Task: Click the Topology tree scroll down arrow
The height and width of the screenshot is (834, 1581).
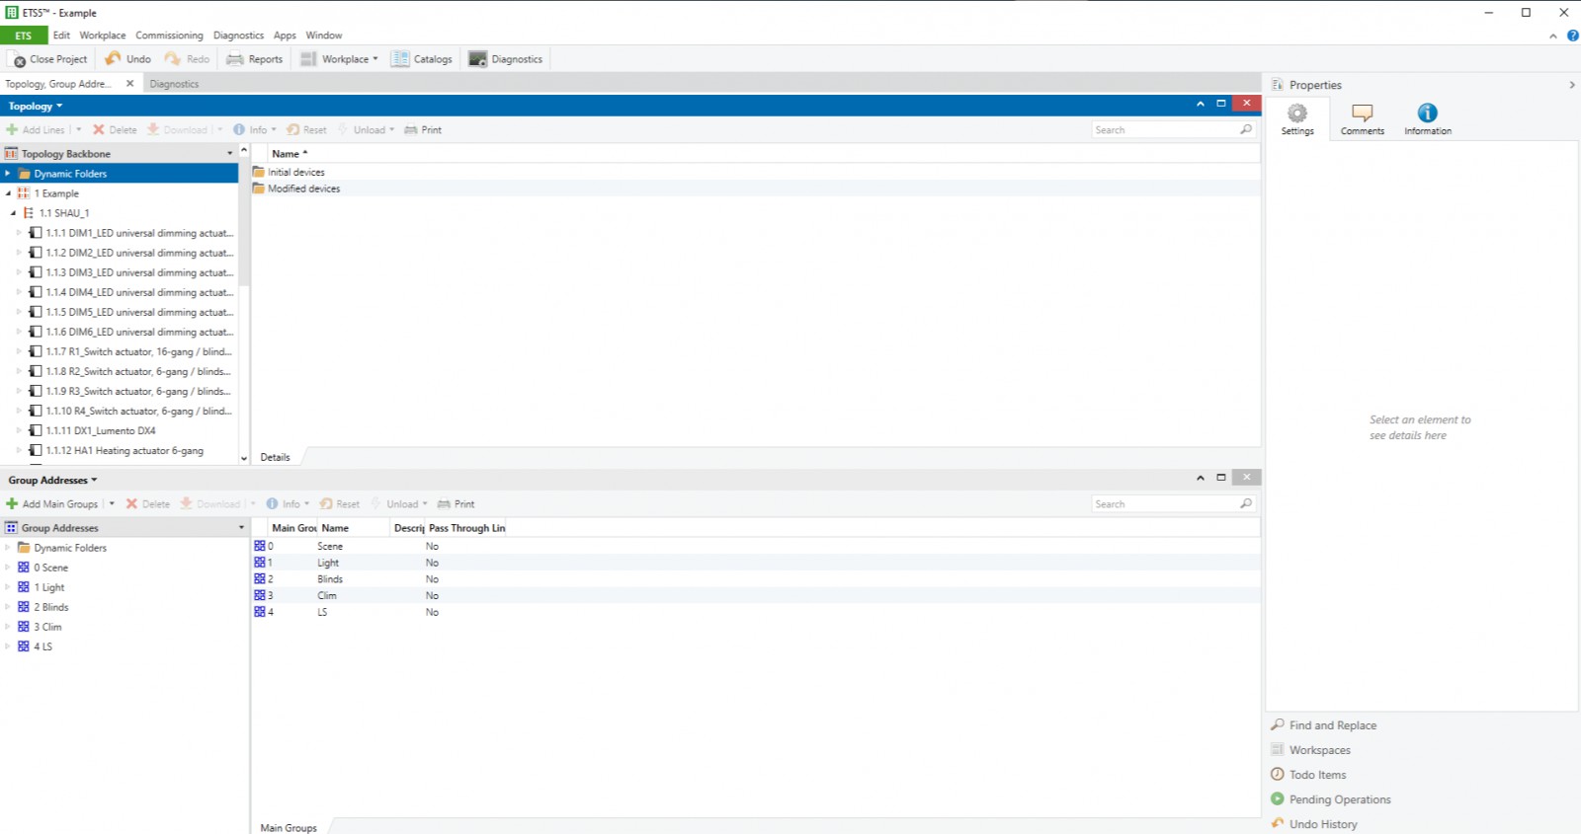Action: coord(244,458)
